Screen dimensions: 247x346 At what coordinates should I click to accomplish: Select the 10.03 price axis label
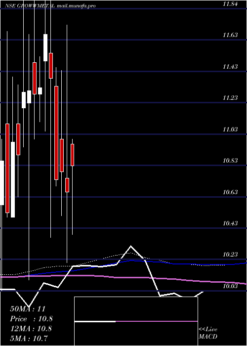[230, 286]
